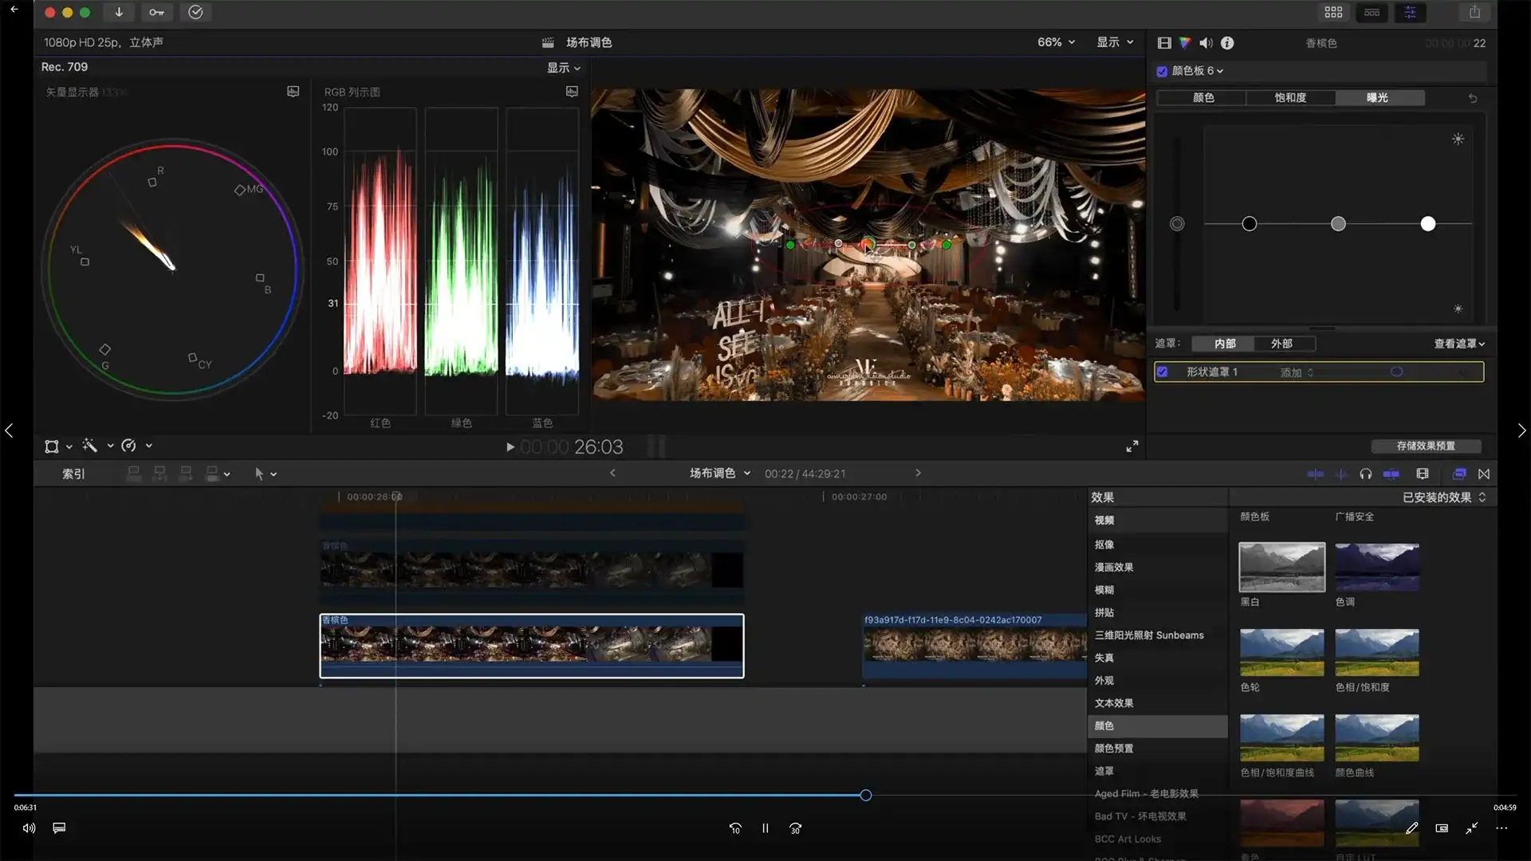
Task: Toggle headphones audio skimming icon
Action: click(1366, 474)
